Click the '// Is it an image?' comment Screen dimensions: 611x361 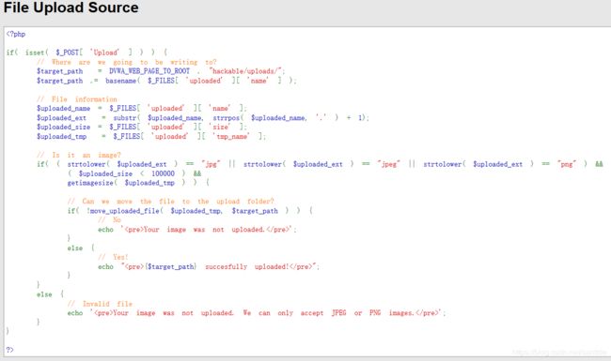79,155
